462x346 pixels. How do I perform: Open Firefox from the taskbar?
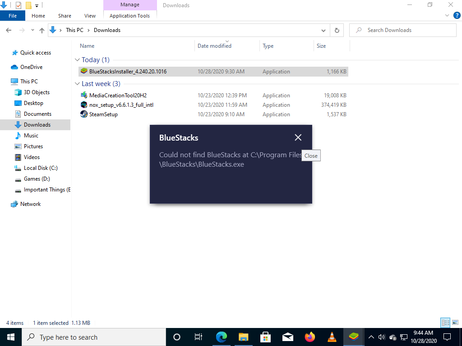point(310,337)
